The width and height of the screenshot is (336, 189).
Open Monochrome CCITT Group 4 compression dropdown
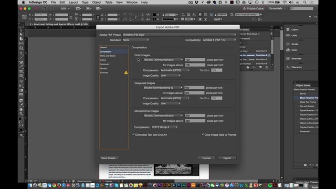click(x=164, y=127)
